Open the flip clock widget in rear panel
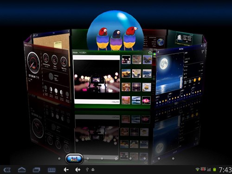Image resolution: width=232 pixels, height=174 pixels. [x=184, y=39]
